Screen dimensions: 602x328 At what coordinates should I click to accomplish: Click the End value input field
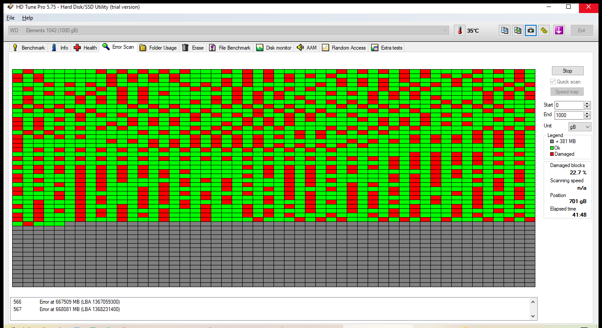(x=569, y=115)
